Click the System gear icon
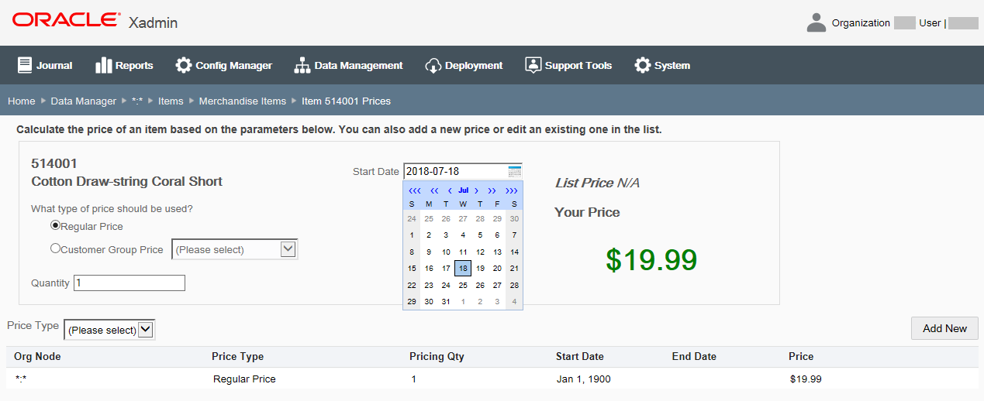984x401 pixels. [643, 65]
